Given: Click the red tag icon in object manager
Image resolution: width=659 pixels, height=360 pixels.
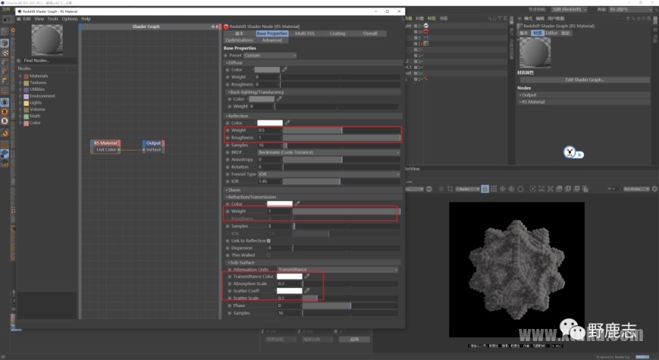Looking at the screenshot, I should pos(426,32).
